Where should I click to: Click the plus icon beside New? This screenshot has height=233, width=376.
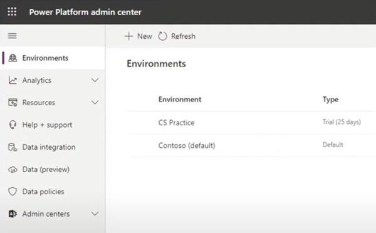click(128, 36)
